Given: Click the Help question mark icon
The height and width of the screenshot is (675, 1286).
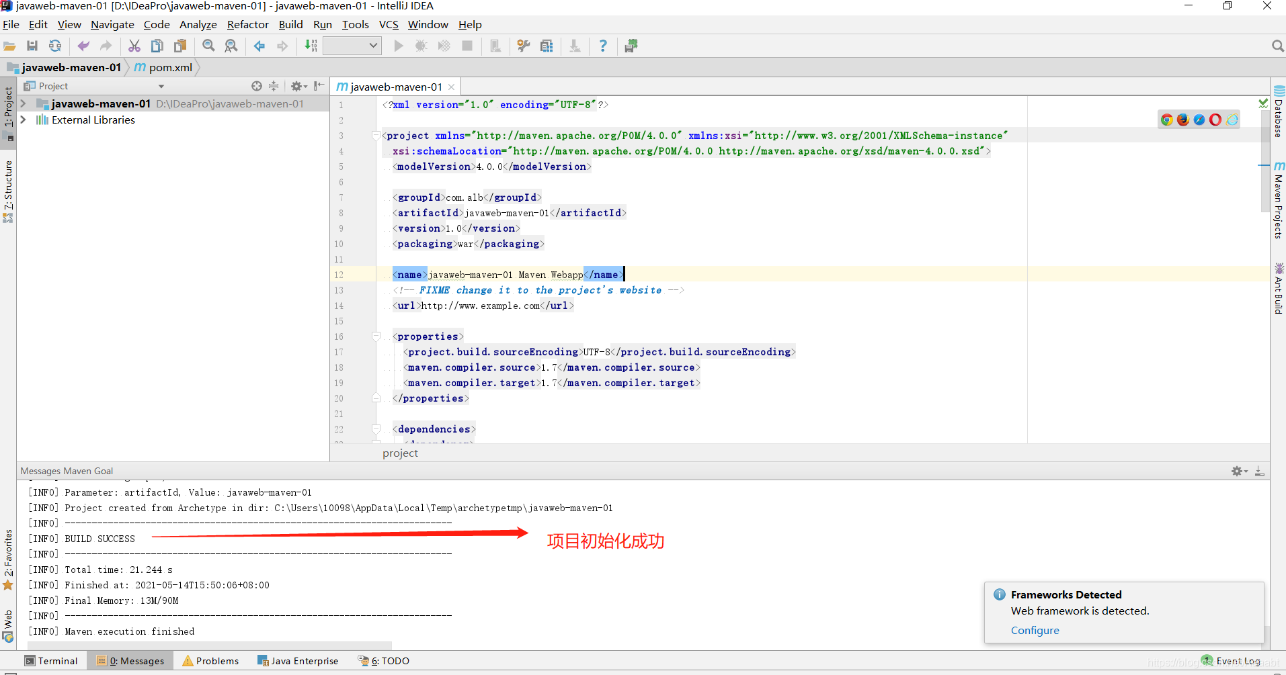Looking at the screenshot, I should tap(603, 46).
